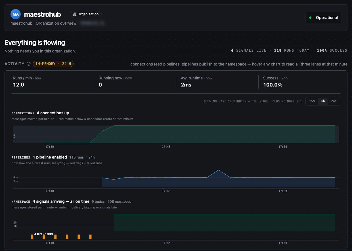Click the 'Everything is flowing' heading
352x251 pixels.
tap(35, 43)
